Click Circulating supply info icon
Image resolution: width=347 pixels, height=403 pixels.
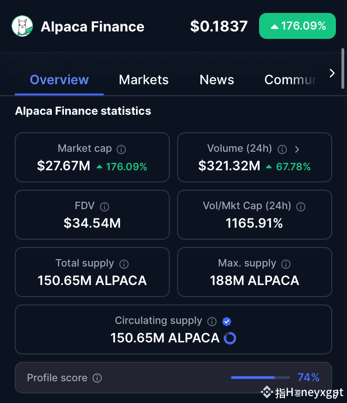point(212,321)
